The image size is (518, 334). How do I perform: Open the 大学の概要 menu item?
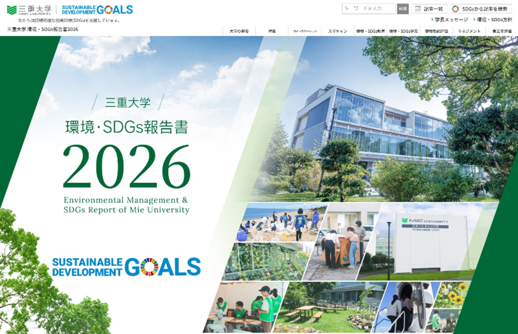click(x=239, y=31)
